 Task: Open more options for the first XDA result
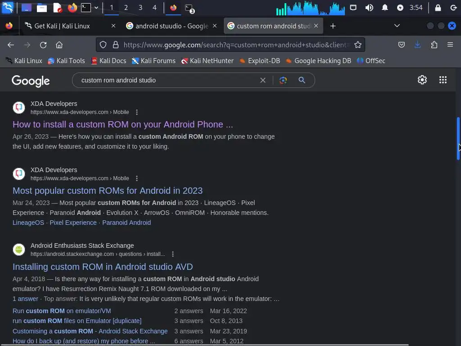[137, 112]
